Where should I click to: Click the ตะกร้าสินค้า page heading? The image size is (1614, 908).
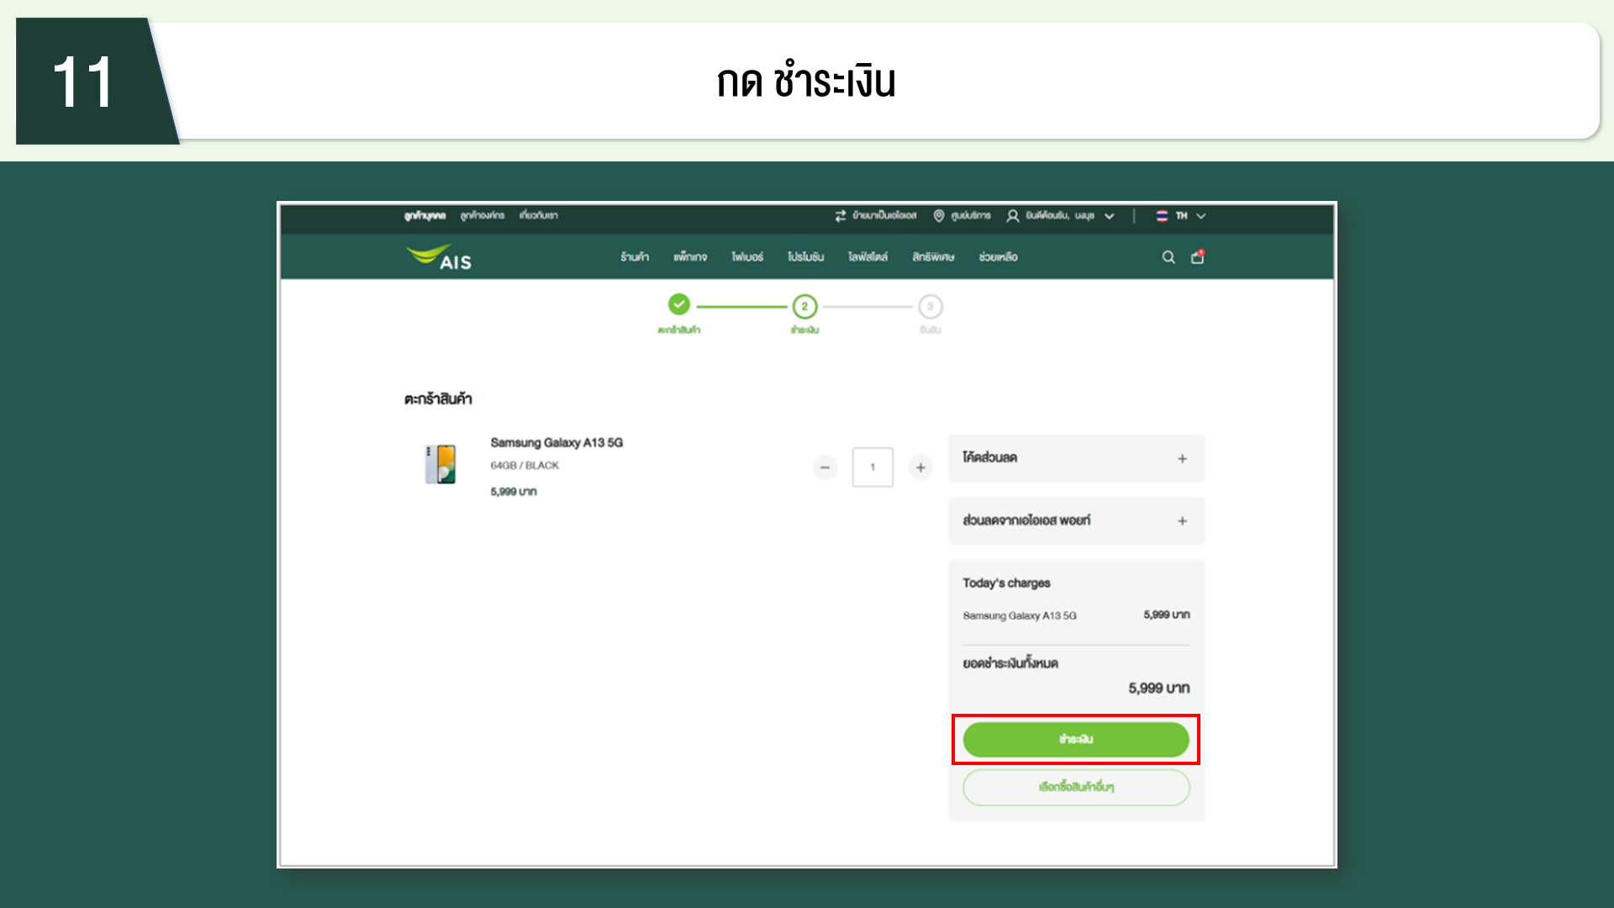[x=438, y=399]
